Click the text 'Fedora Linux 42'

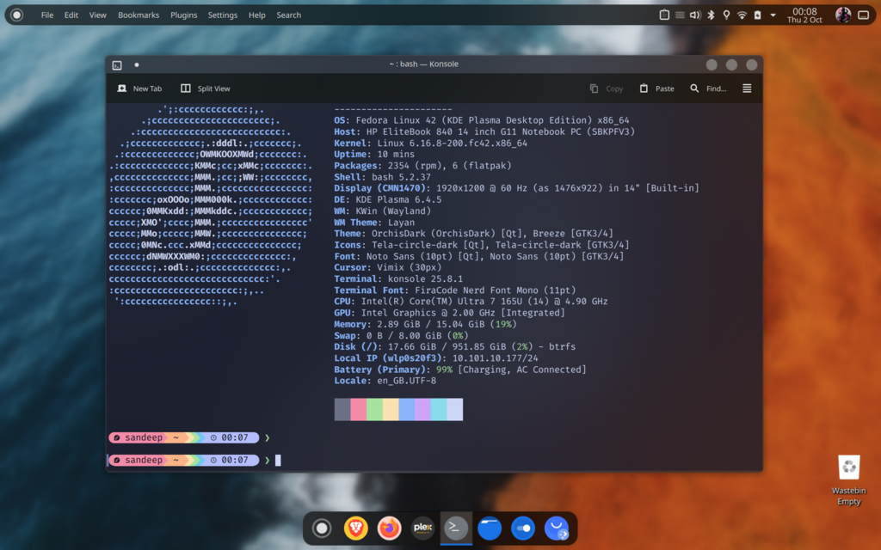[x=396, y=120]
